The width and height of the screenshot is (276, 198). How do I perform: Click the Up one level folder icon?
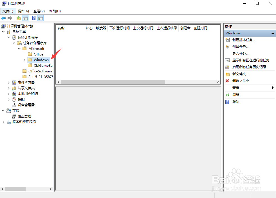19,18
